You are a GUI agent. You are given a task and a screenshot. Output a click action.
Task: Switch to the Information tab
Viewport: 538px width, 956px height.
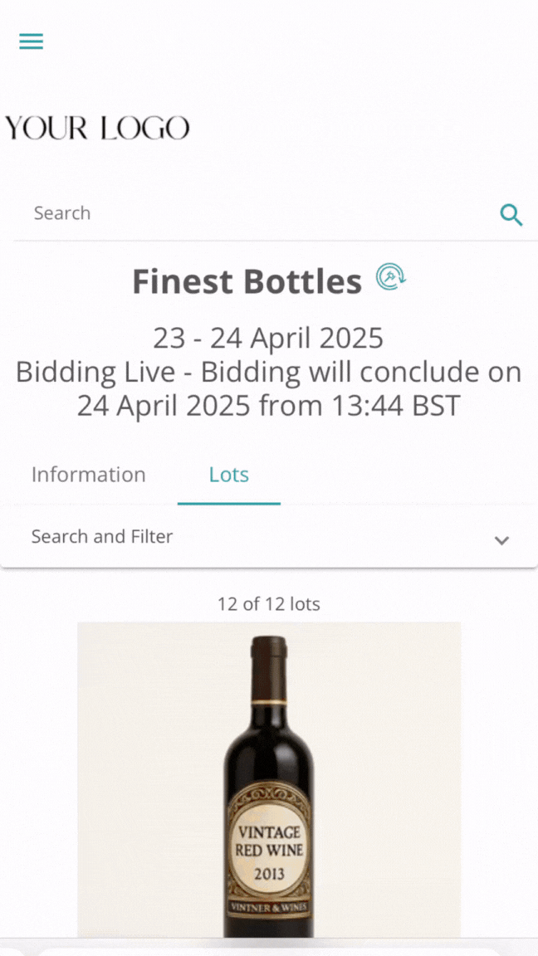pyautogui.click(x=89, y=475)
